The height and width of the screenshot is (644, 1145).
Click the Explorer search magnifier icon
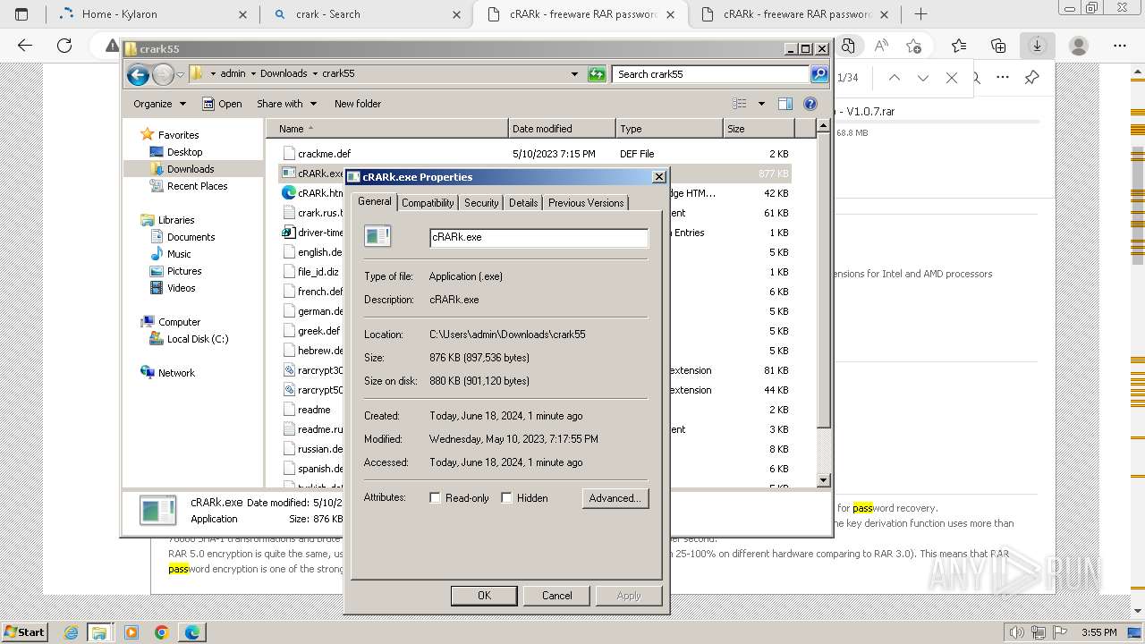pyautogui.click(x=818, y=74)
